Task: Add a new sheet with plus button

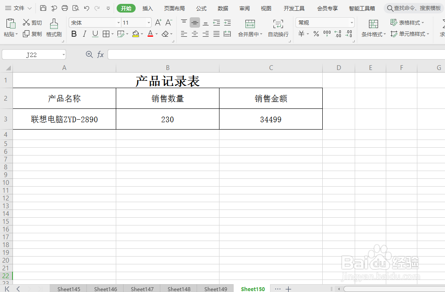Action: pos(288,289)
